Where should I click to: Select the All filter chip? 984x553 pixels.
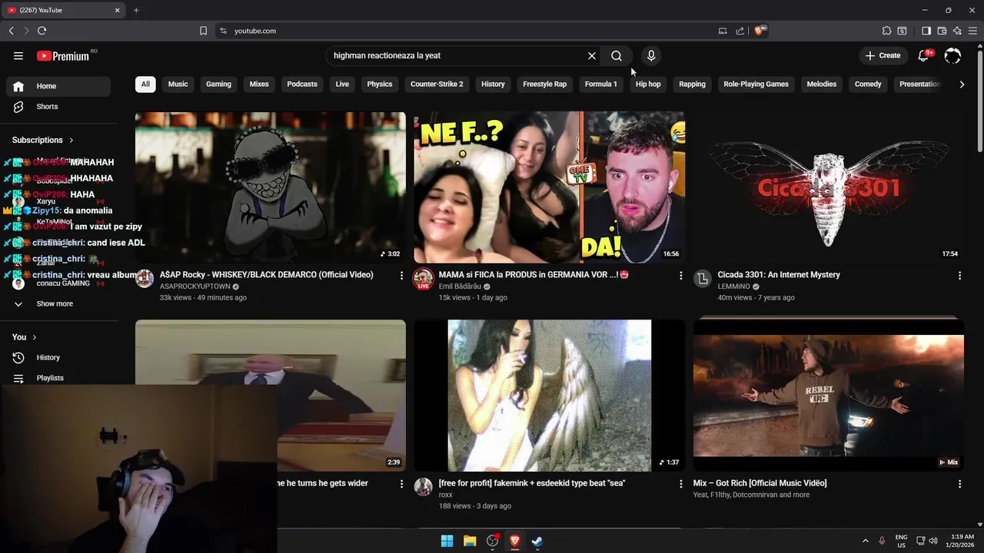pos(145,84)
